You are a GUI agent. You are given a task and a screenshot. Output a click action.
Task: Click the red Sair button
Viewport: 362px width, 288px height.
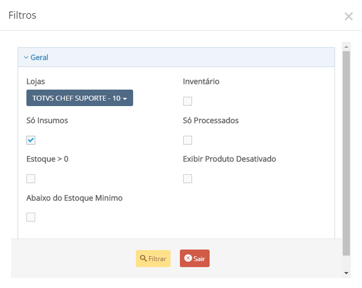(195, 258)
